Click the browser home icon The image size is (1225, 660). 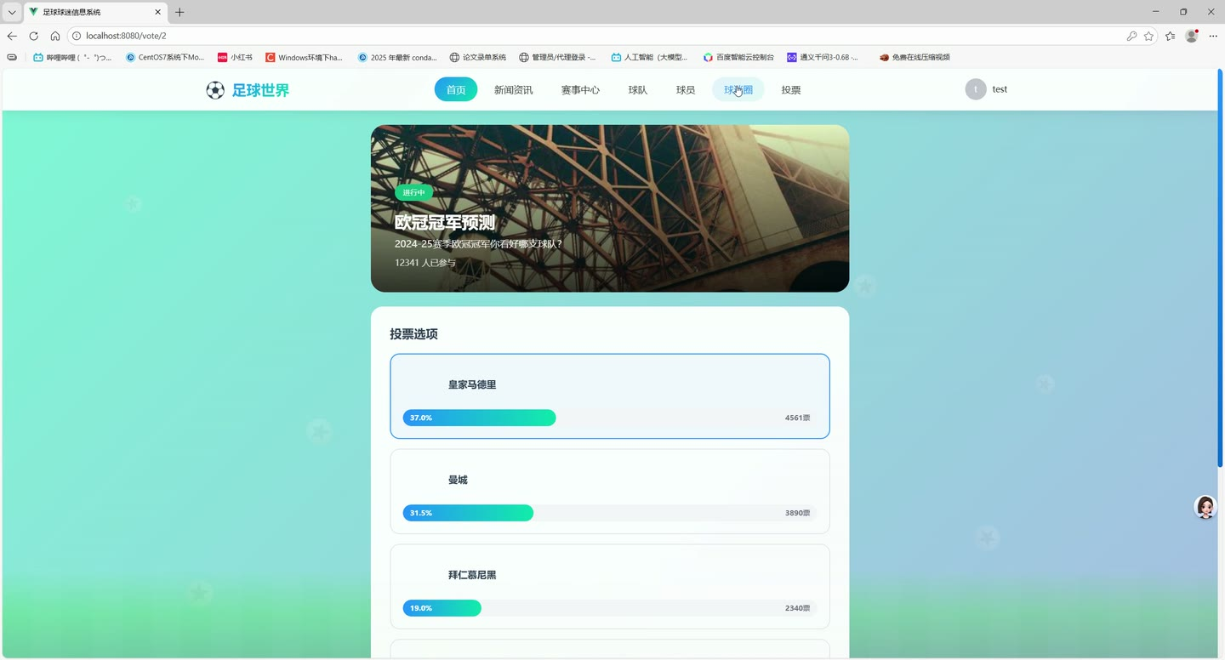point(55,36)
